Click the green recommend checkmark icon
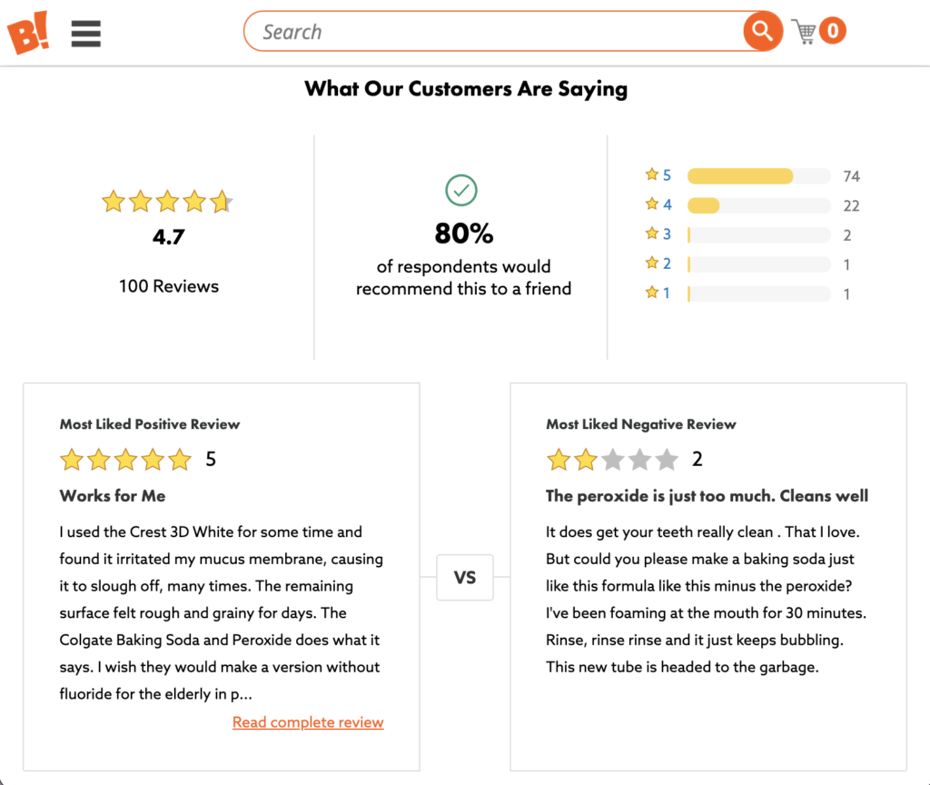Screen dimensions: 930x785 point(461,190)
